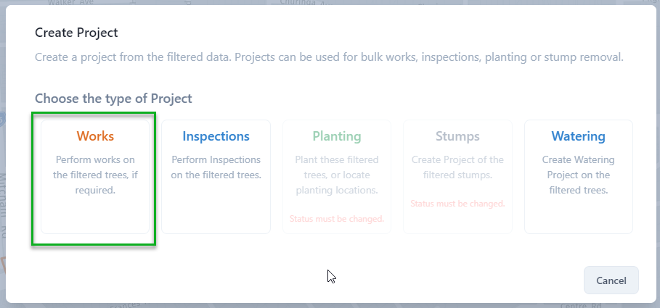Click the orange Works heading
The image size is (660, 308).
[95, 136]
